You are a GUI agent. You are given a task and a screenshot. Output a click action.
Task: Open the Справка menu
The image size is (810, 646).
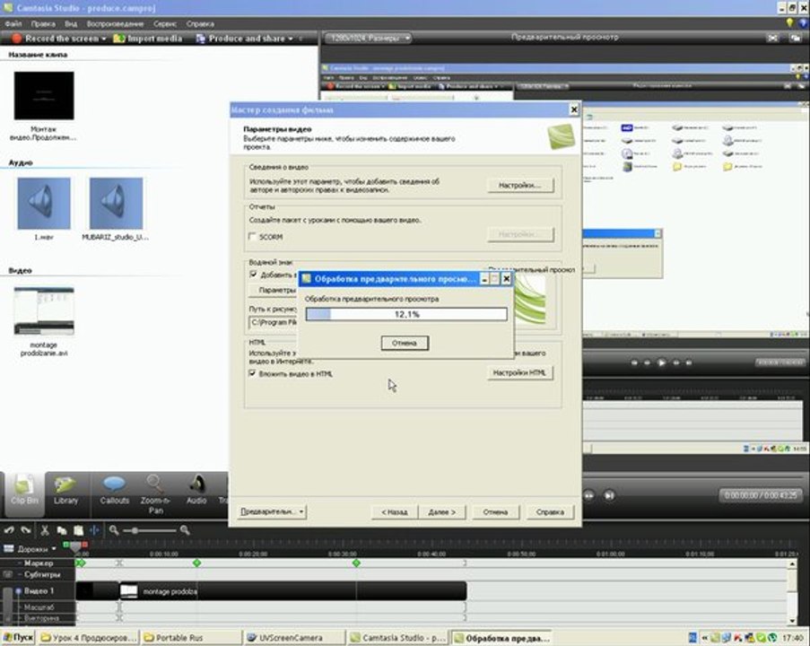(x=200, y=23)
